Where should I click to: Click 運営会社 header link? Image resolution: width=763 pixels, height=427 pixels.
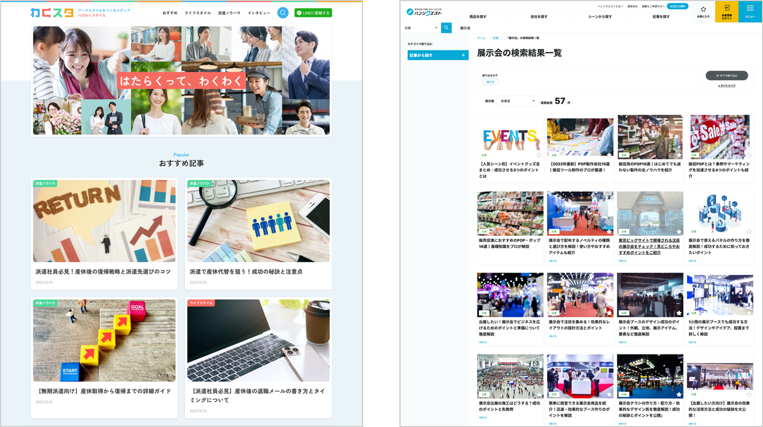(x=633, y=6)
